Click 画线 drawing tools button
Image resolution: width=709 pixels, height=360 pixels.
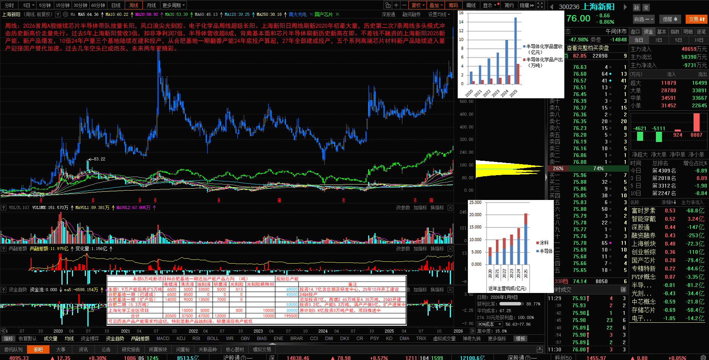[471, 5]
